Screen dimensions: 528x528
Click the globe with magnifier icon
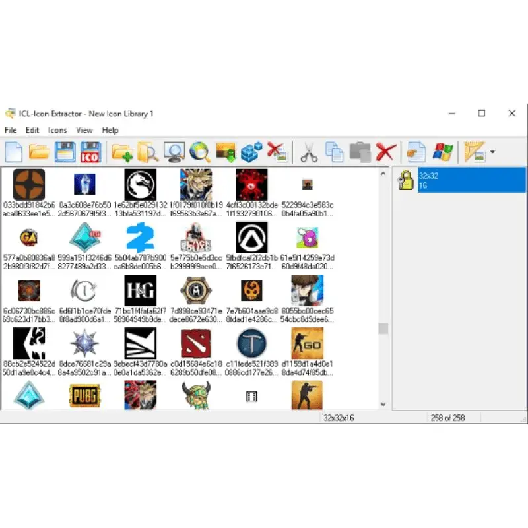(200, 152)
